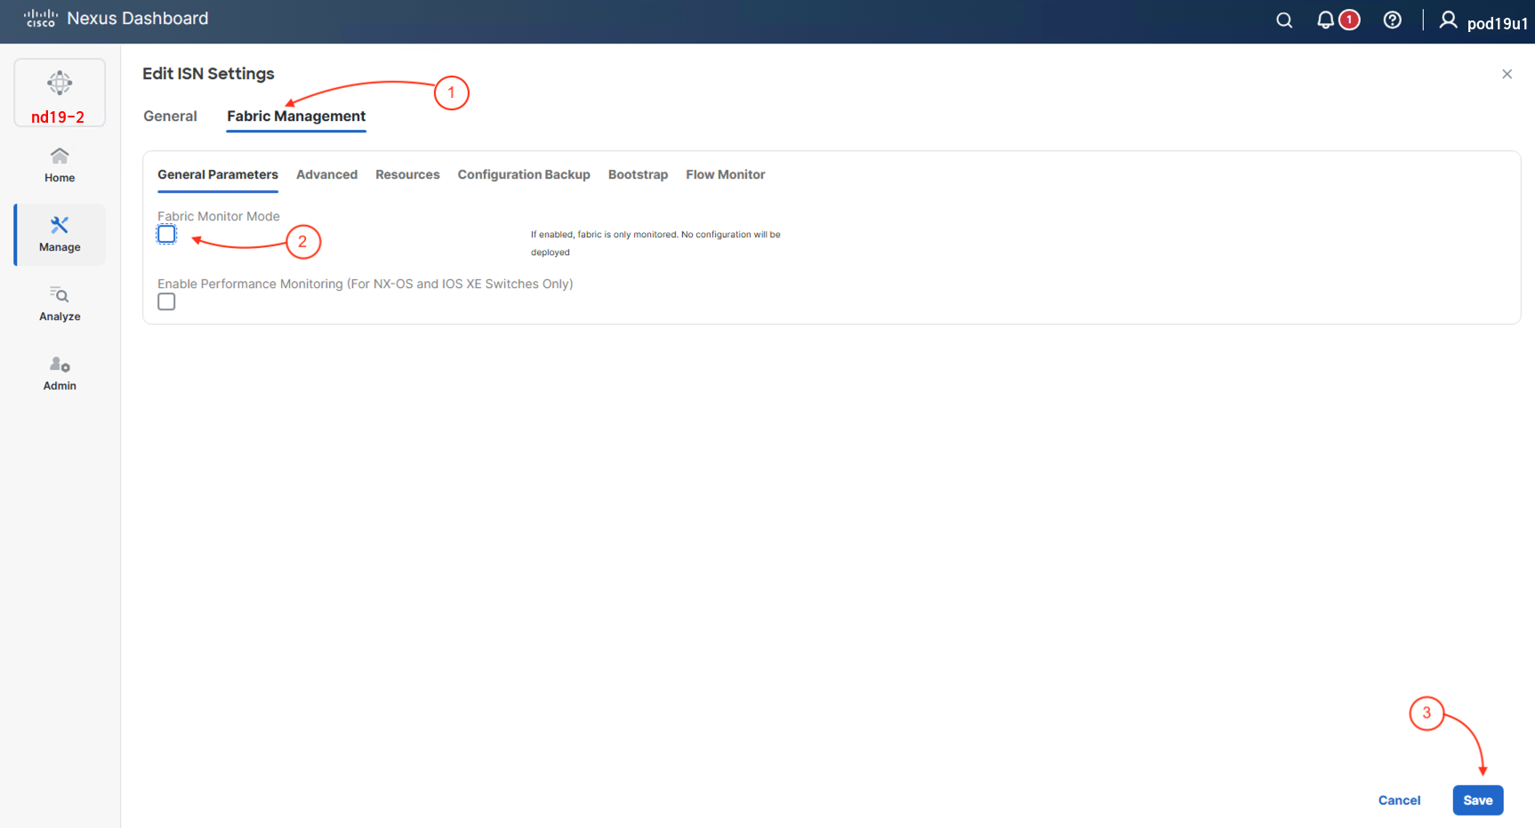Open the pod19u1 user profile icon
Viewport: 1535px width, 828px height.
point(1448,20)
